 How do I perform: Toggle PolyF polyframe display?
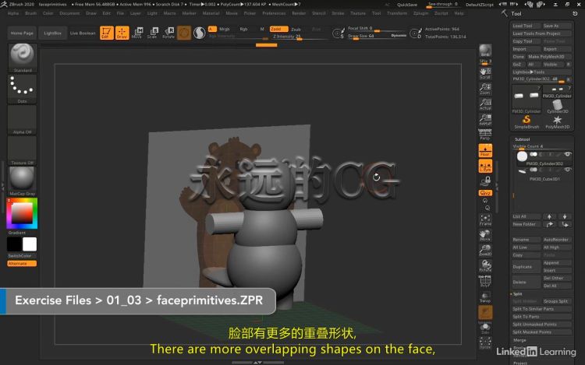click(x=485, y=281)
